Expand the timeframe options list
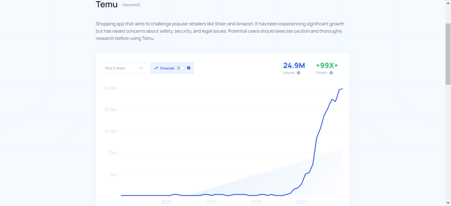Viewport: 451px width, 206px height. (x=124, y=68)
